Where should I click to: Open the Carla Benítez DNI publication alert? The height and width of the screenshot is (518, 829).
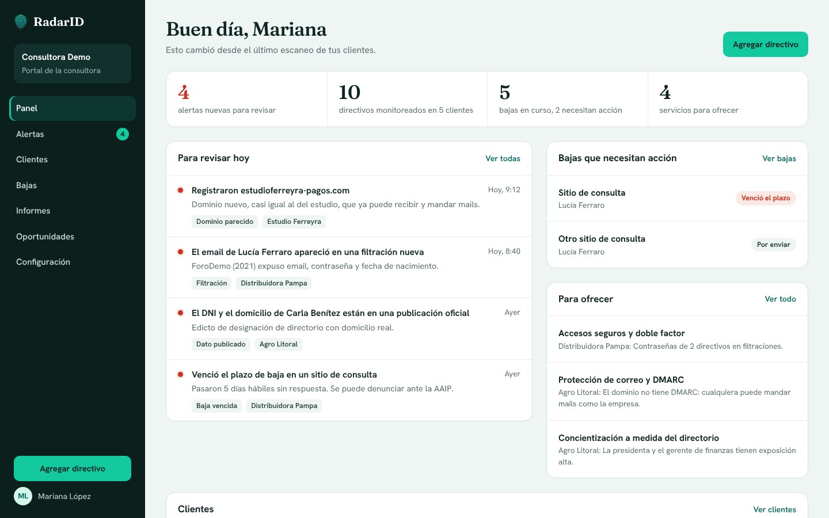pos(349,329)
